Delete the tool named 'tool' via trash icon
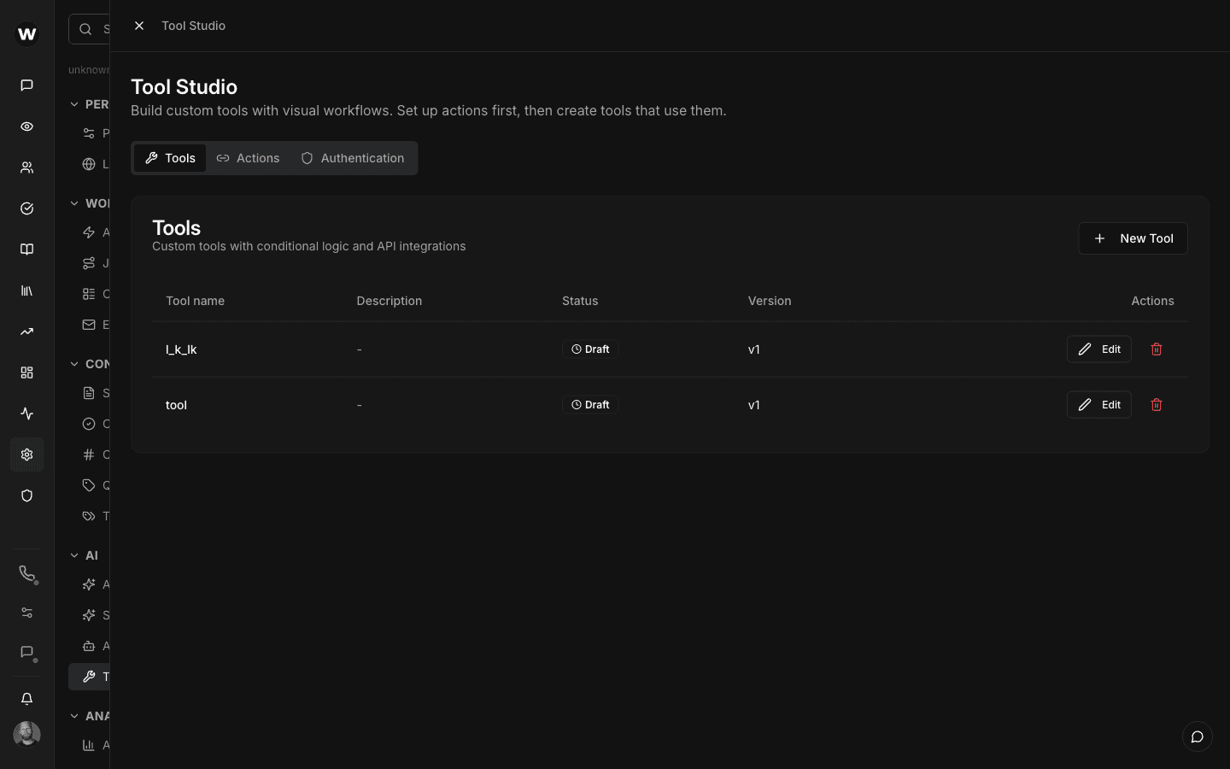This screenshot has width=1230, height=769. 1156,404
